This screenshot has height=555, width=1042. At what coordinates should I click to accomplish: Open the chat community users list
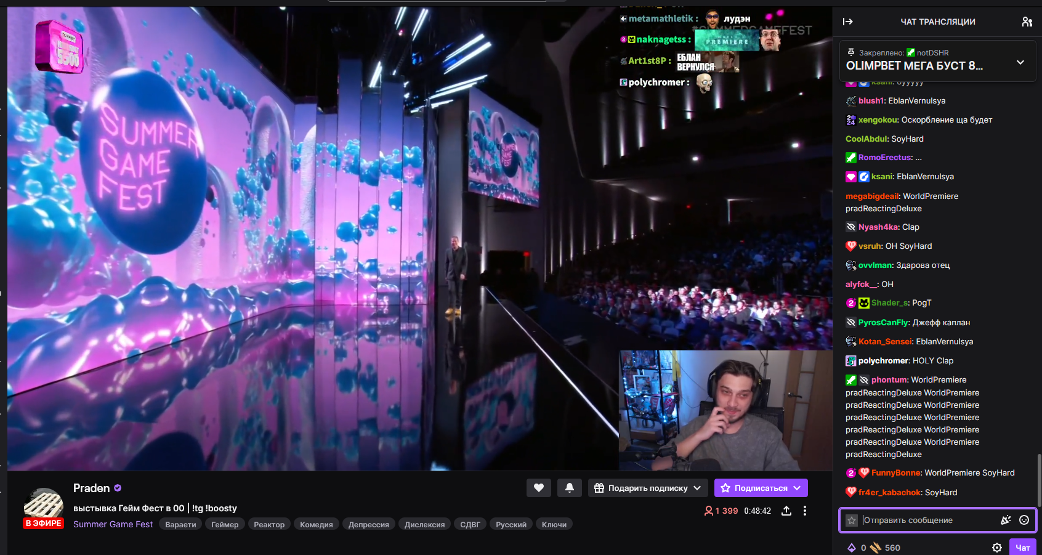tap(1027, 22)
